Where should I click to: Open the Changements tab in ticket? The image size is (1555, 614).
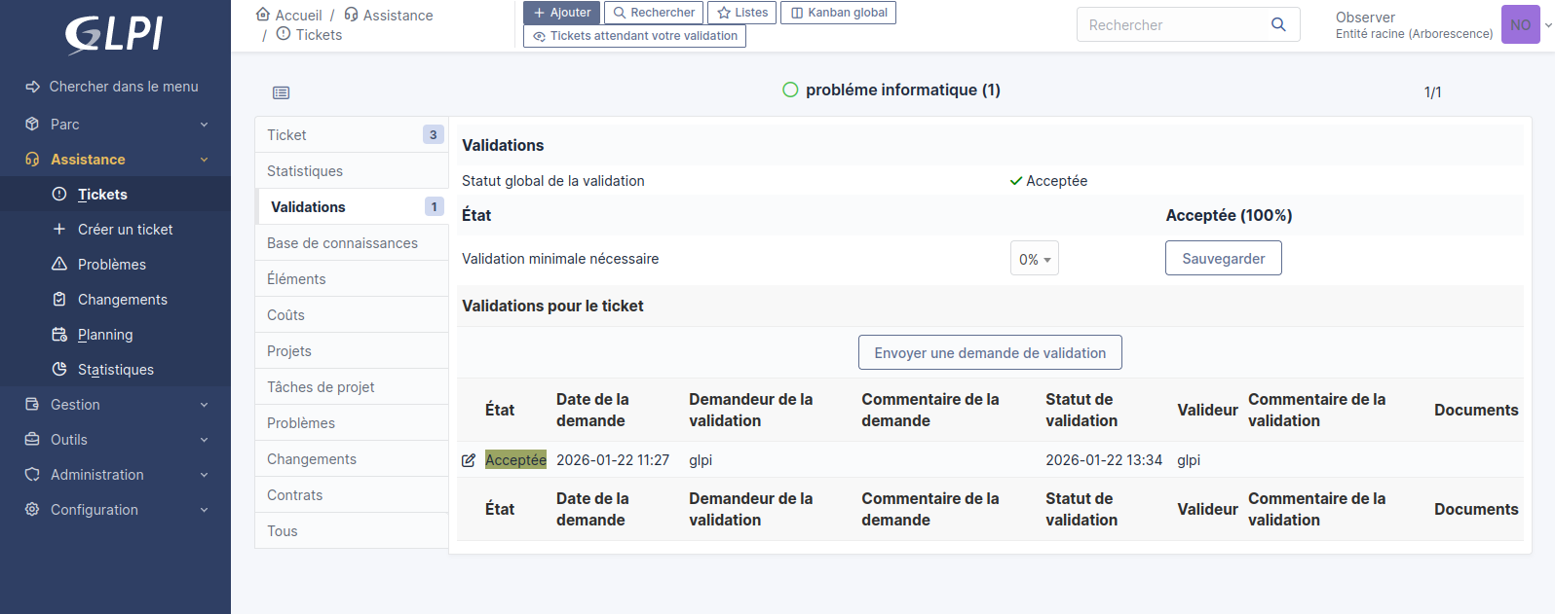[352, 459]
